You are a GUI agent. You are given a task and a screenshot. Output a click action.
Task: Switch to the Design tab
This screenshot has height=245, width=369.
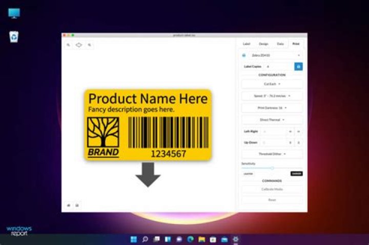click(x=263, y=44)
